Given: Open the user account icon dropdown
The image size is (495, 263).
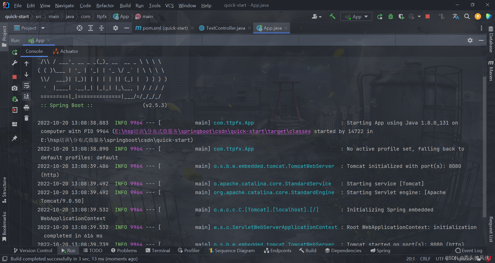Looking at the screenshot, I should click(317, 17).
